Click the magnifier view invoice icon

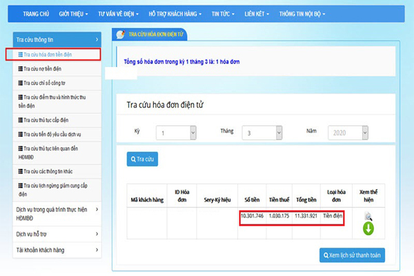tap(368, 216)
